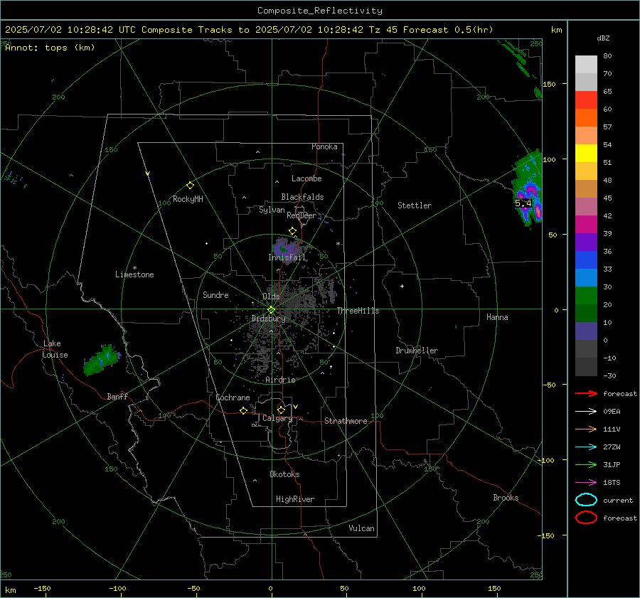Image resolution: width=640 pixels, height=598 pixels.
Task: Choose the magenta 18TS arrow legend symbol
Action: [x=586, y=482]
